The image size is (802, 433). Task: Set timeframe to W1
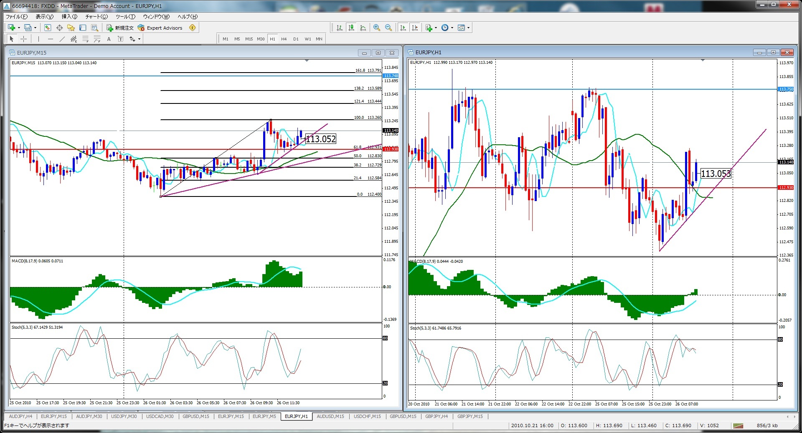[x=308, y=39]
